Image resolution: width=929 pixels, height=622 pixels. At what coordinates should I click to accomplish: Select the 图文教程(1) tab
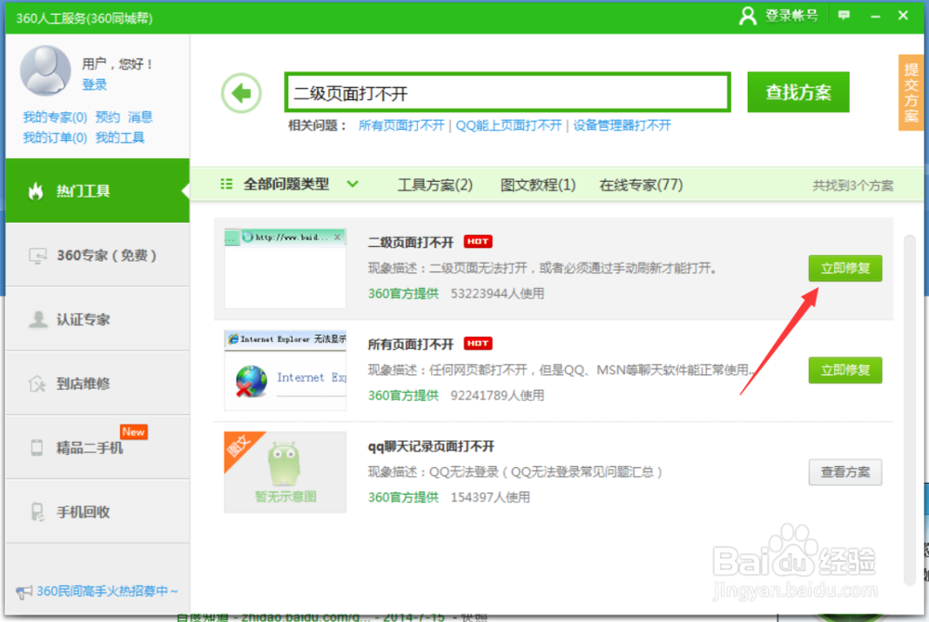(539, 184)
